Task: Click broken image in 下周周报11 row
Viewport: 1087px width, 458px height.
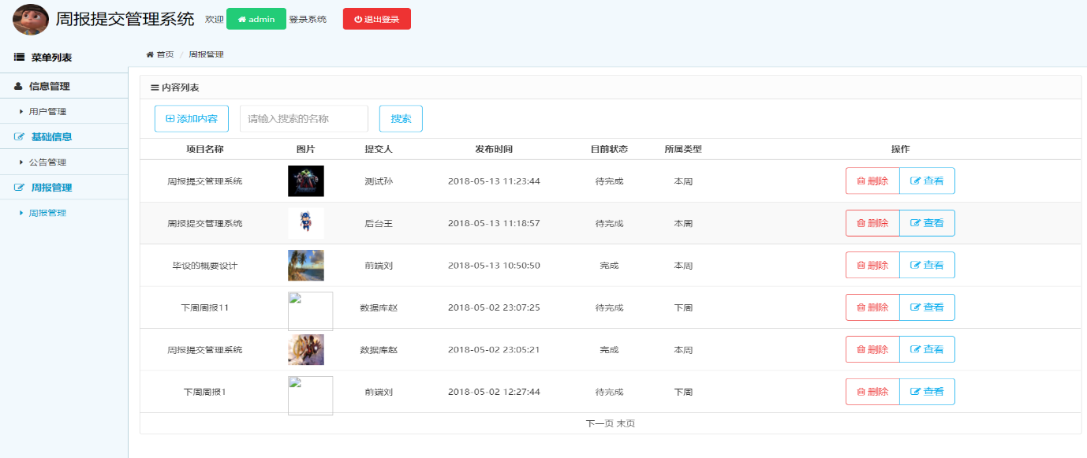Action: click(x=310, y=311)
